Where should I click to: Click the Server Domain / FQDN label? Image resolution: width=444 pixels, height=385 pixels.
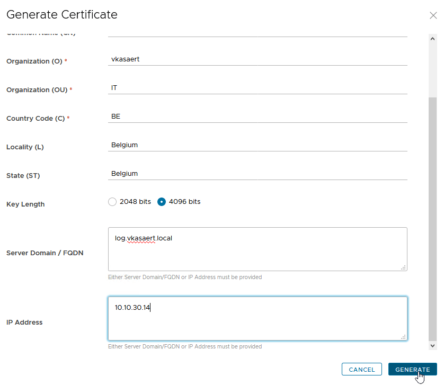(45, 253)
